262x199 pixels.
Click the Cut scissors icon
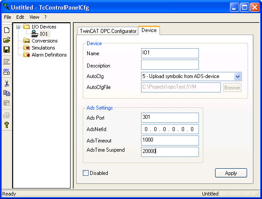[x=7, y=84]
